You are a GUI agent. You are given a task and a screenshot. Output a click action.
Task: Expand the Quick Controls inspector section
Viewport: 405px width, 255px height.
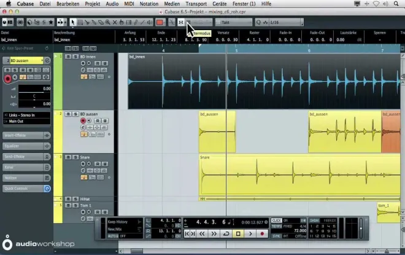click(26, 189)
